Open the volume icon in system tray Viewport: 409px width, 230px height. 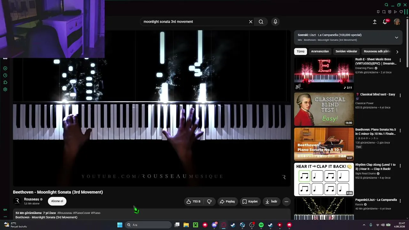click(383, 225)
